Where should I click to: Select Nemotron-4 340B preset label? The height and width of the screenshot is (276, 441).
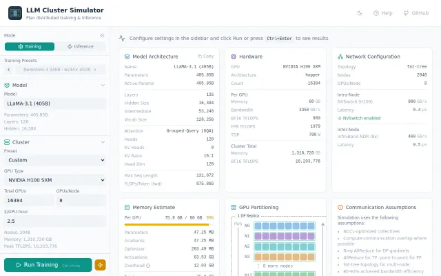coord(57,70)
